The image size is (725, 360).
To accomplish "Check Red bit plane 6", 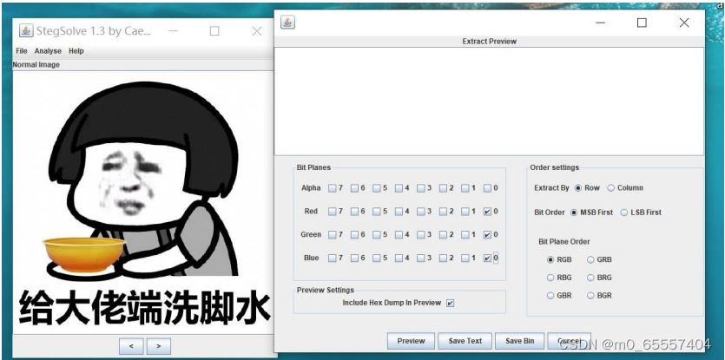I will click(x=354, y=211).
